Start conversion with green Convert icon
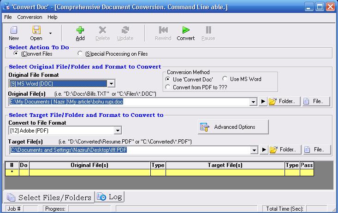Viewport: 338px width, 213px height. (x=185, y=30)
